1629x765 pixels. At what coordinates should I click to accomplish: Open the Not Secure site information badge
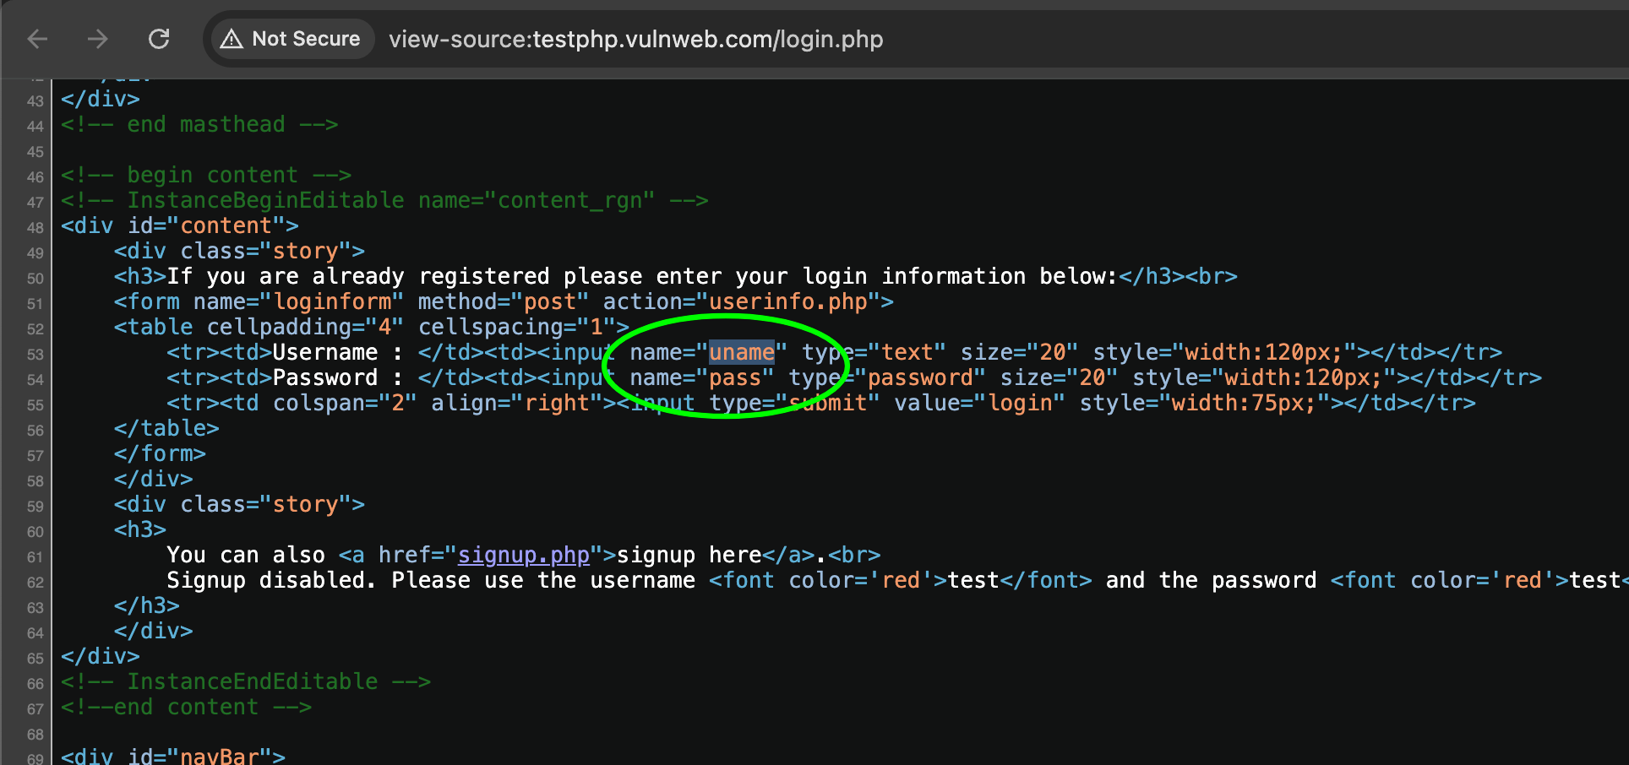(x=291, y=38)
